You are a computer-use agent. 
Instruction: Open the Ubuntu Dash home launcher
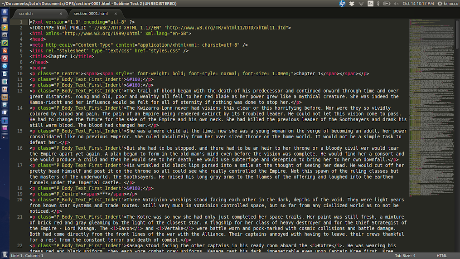pos(5,12)
